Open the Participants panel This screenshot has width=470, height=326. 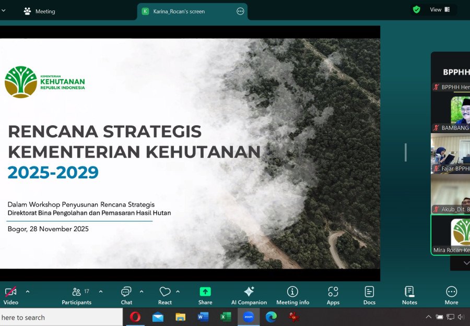[x=77, y=295]
